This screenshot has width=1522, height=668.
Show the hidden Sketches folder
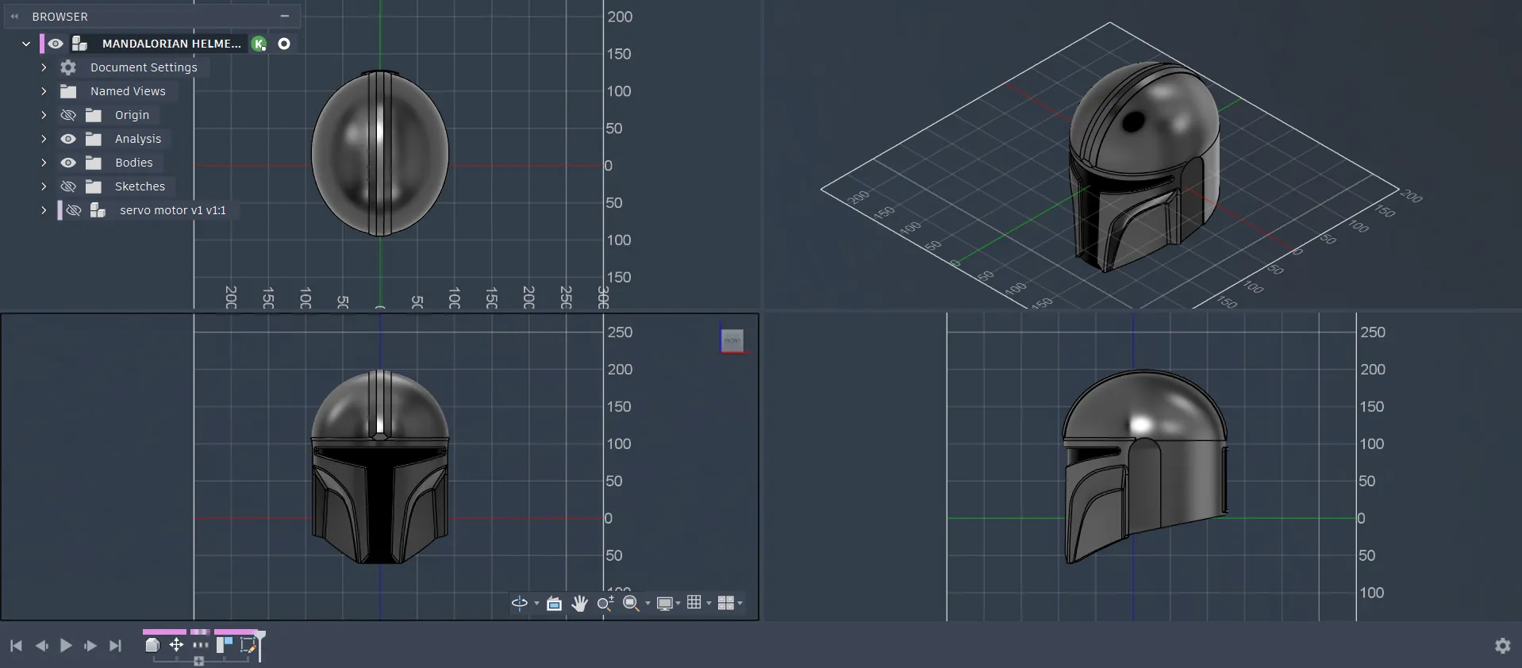point(68,186)
